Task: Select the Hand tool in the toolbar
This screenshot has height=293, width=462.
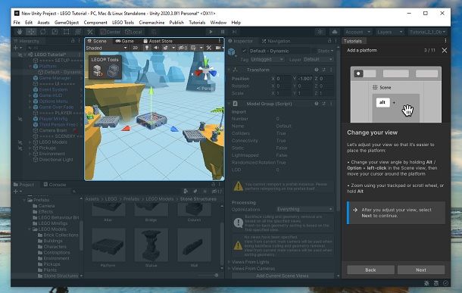Action: (x=20, y=32)
